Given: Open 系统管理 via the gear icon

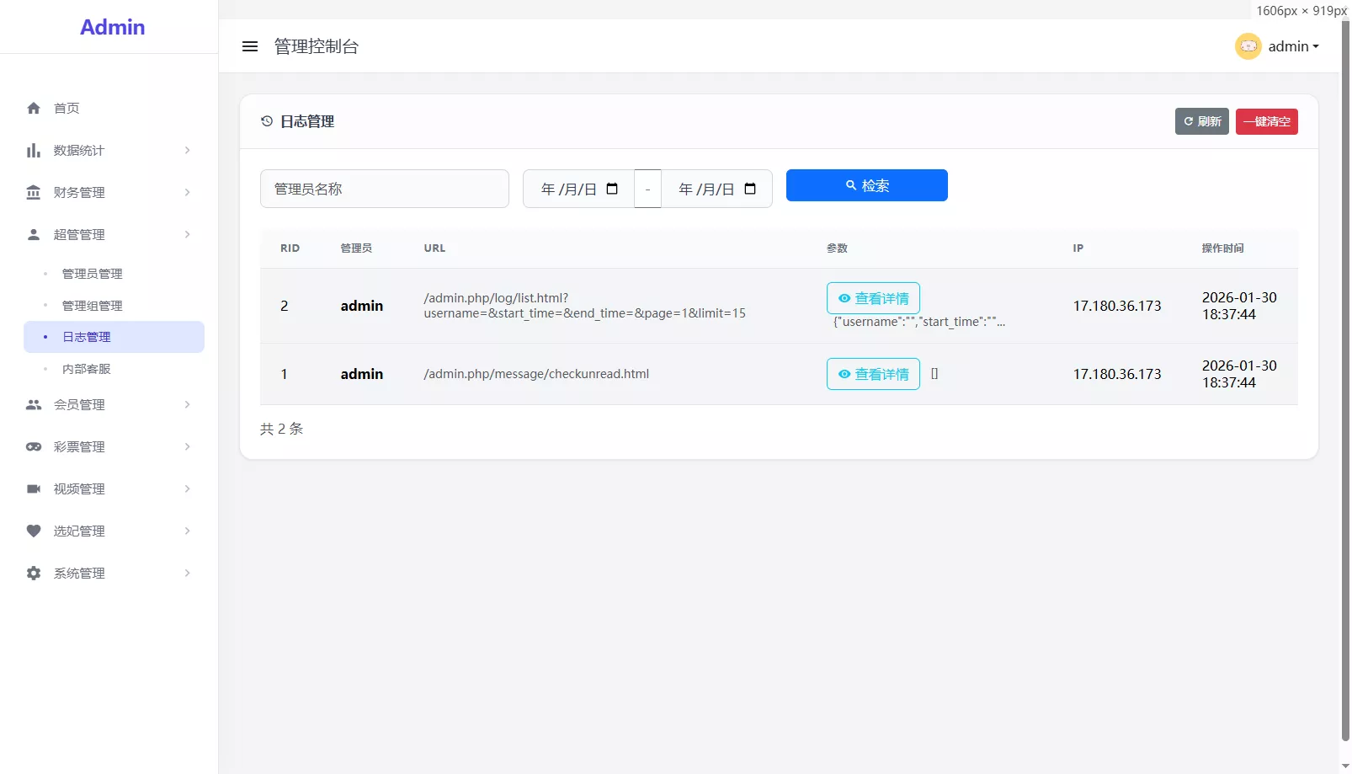Looking at the screenshot, I should point(34,573).
